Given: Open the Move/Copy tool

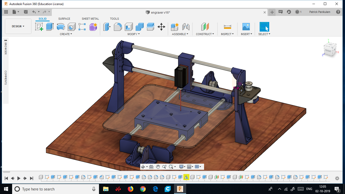Looking at the screenshot, I should click(162, 27).
